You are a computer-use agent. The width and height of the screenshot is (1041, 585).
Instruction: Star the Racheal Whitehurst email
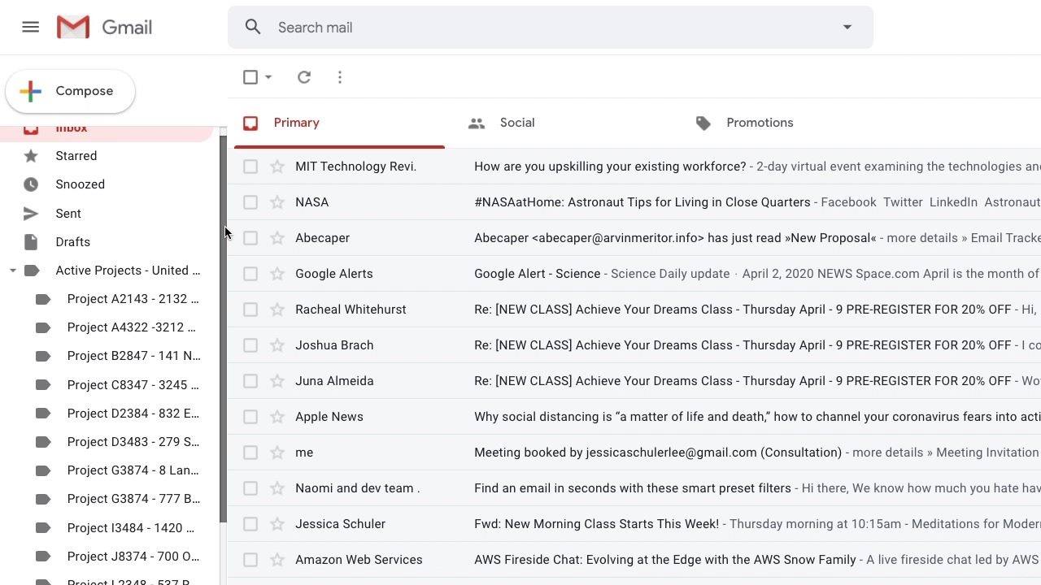(x=277, y=310)
